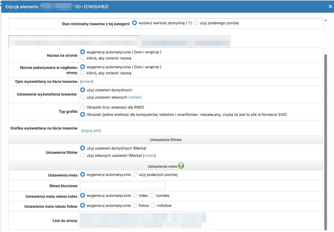This screenshot has height=232, width=334.
Task: Select 'użyj podanych poniżej' for Ustawienia meta
Action: point(135,175)
